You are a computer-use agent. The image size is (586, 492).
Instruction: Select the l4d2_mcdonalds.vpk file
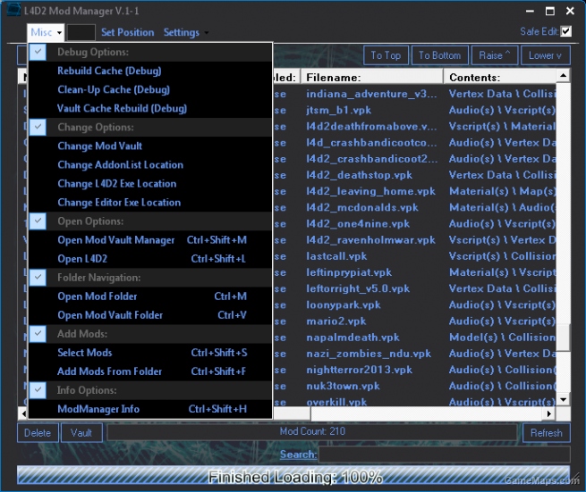click(362, 207)
